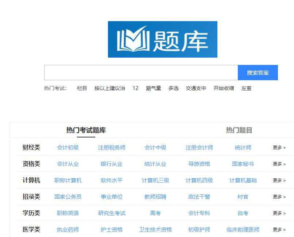Focus the answer search input box
The image size is (294, 237).
click(141, 73)
